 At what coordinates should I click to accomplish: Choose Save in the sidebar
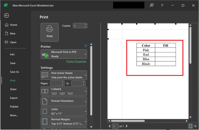[13, 63]
